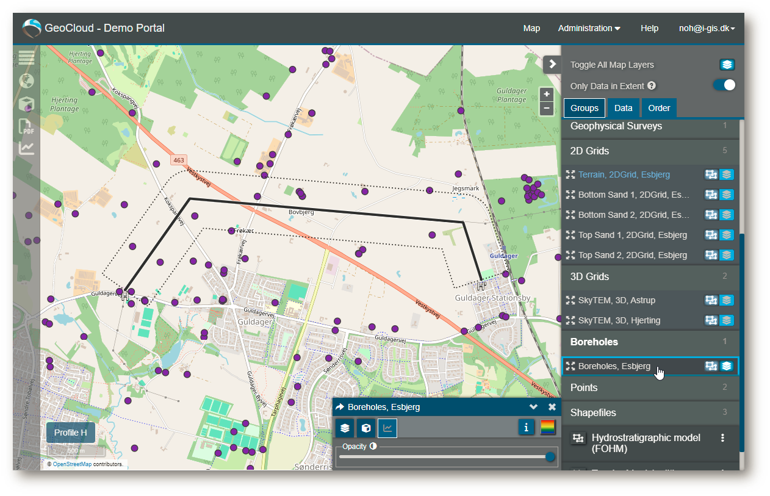
Task: Click the Profile H label button
Action: (x=71, y=433)
